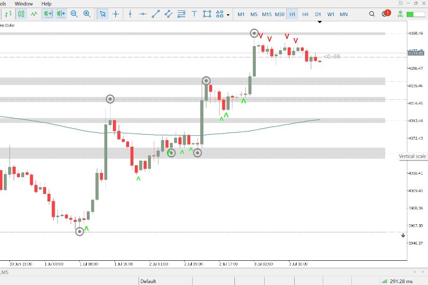
Task: Select the circled marker at chart top high
Action: coord(254,33)
